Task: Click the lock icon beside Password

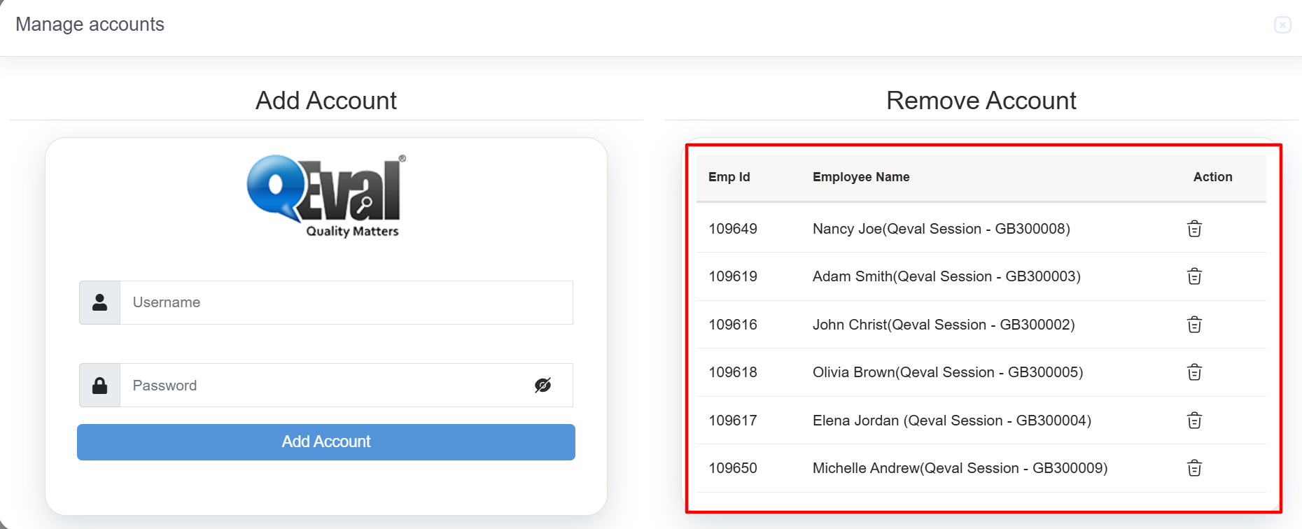Action: tap(100, 386)
